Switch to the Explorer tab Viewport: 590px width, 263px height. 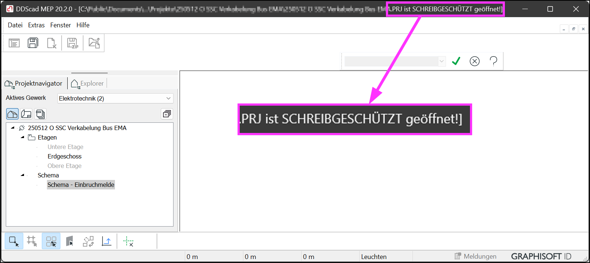tap(87, 83)
